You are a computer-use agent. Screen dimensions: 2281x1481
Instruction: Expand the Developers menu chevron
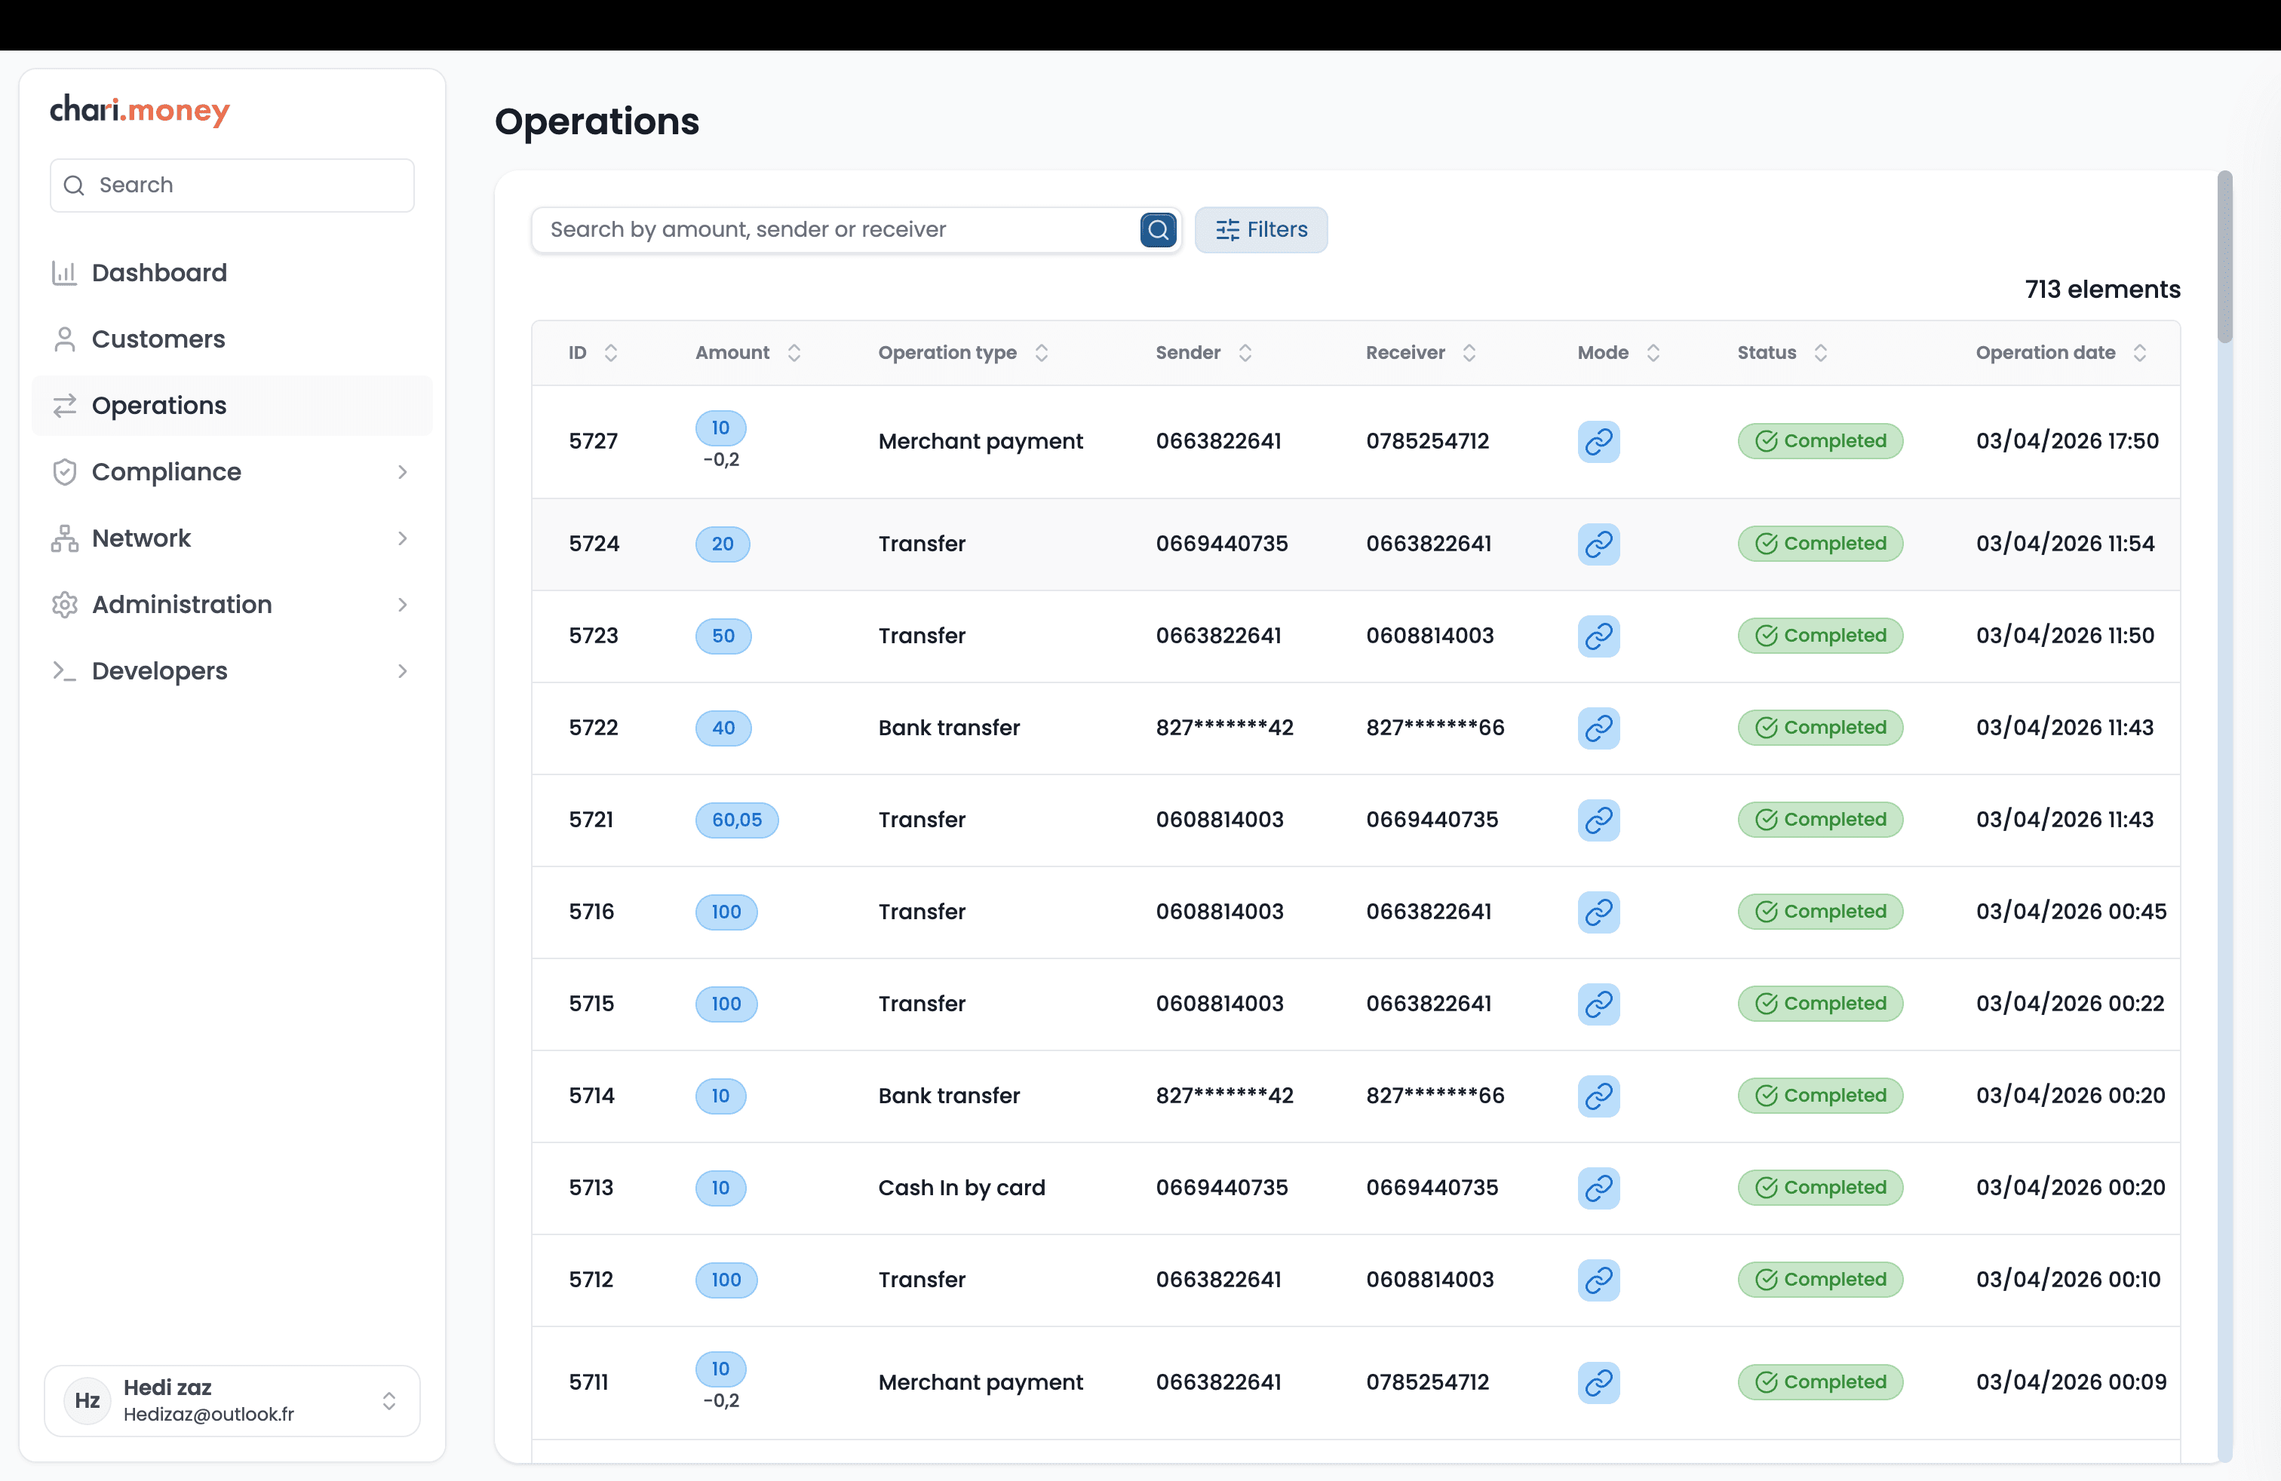pos(403,672)
